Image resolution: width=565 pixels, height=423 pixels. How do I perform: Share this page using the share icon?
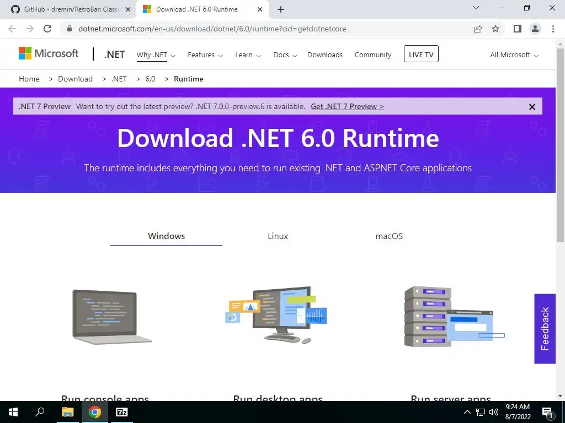[478, 29]
